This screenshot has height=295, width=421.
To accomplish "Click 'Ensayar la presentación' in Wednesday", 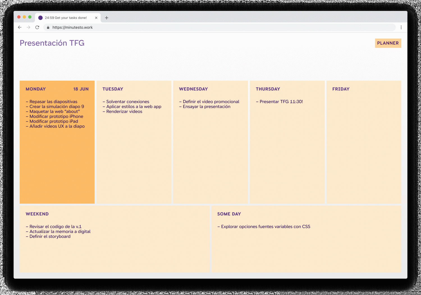I will point(206,107).
